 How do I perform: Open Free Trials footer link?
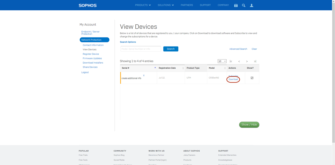point(83,155)
